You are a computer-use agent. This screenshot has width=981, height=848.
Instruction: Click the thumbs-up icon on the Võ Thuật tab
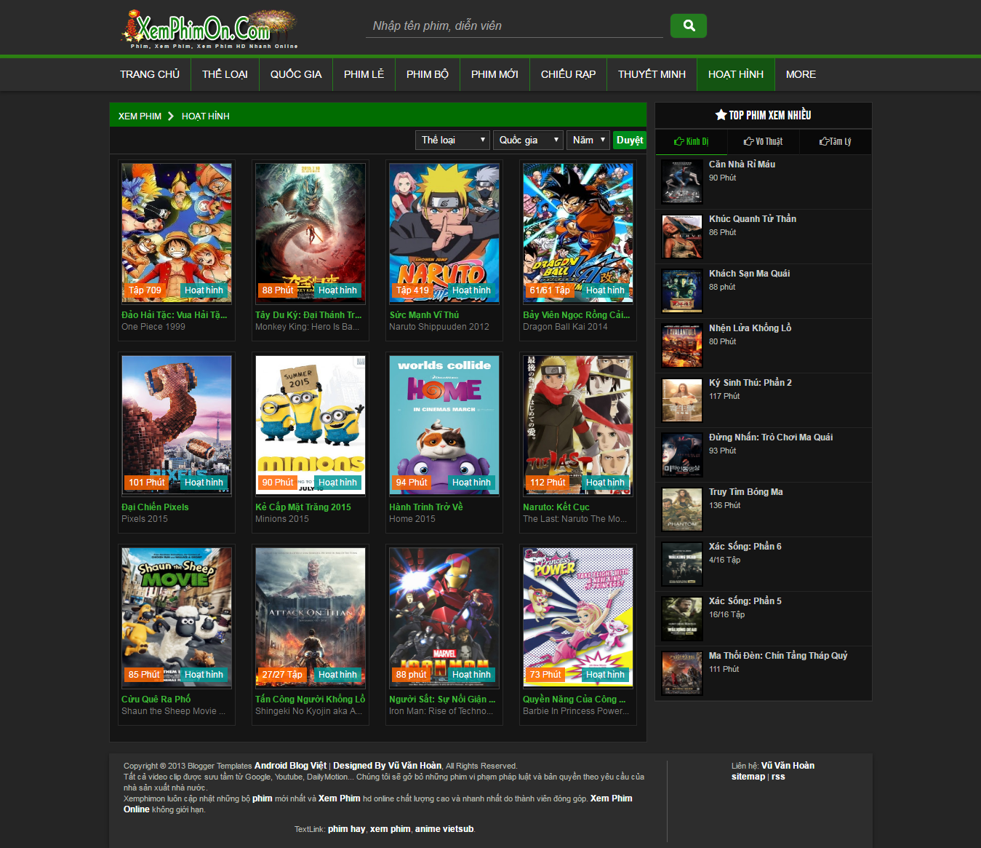click(x=748, y=141)
